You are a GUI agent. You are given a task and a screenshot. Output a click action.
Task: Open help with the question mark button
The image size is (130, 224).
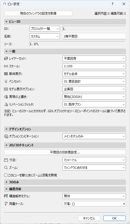[112, 4]
